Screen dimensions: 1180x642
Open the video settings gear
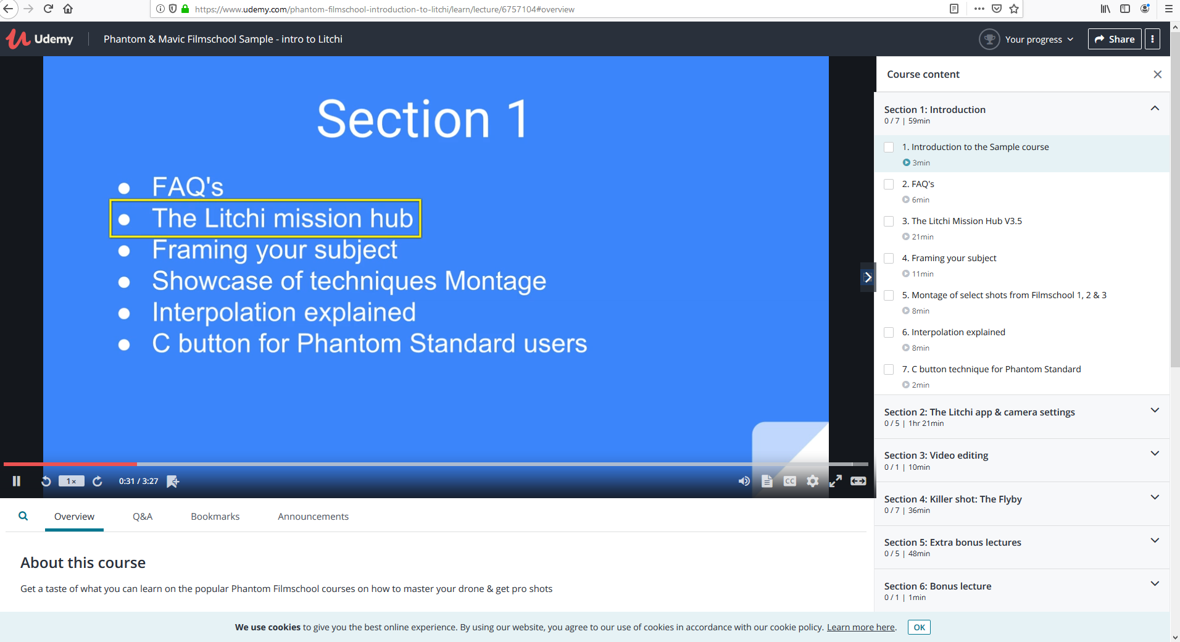812,481
